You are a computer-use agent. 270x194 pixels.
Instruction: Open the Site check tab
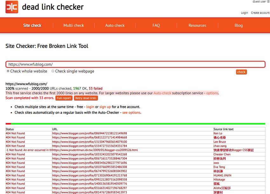[32, 25]
